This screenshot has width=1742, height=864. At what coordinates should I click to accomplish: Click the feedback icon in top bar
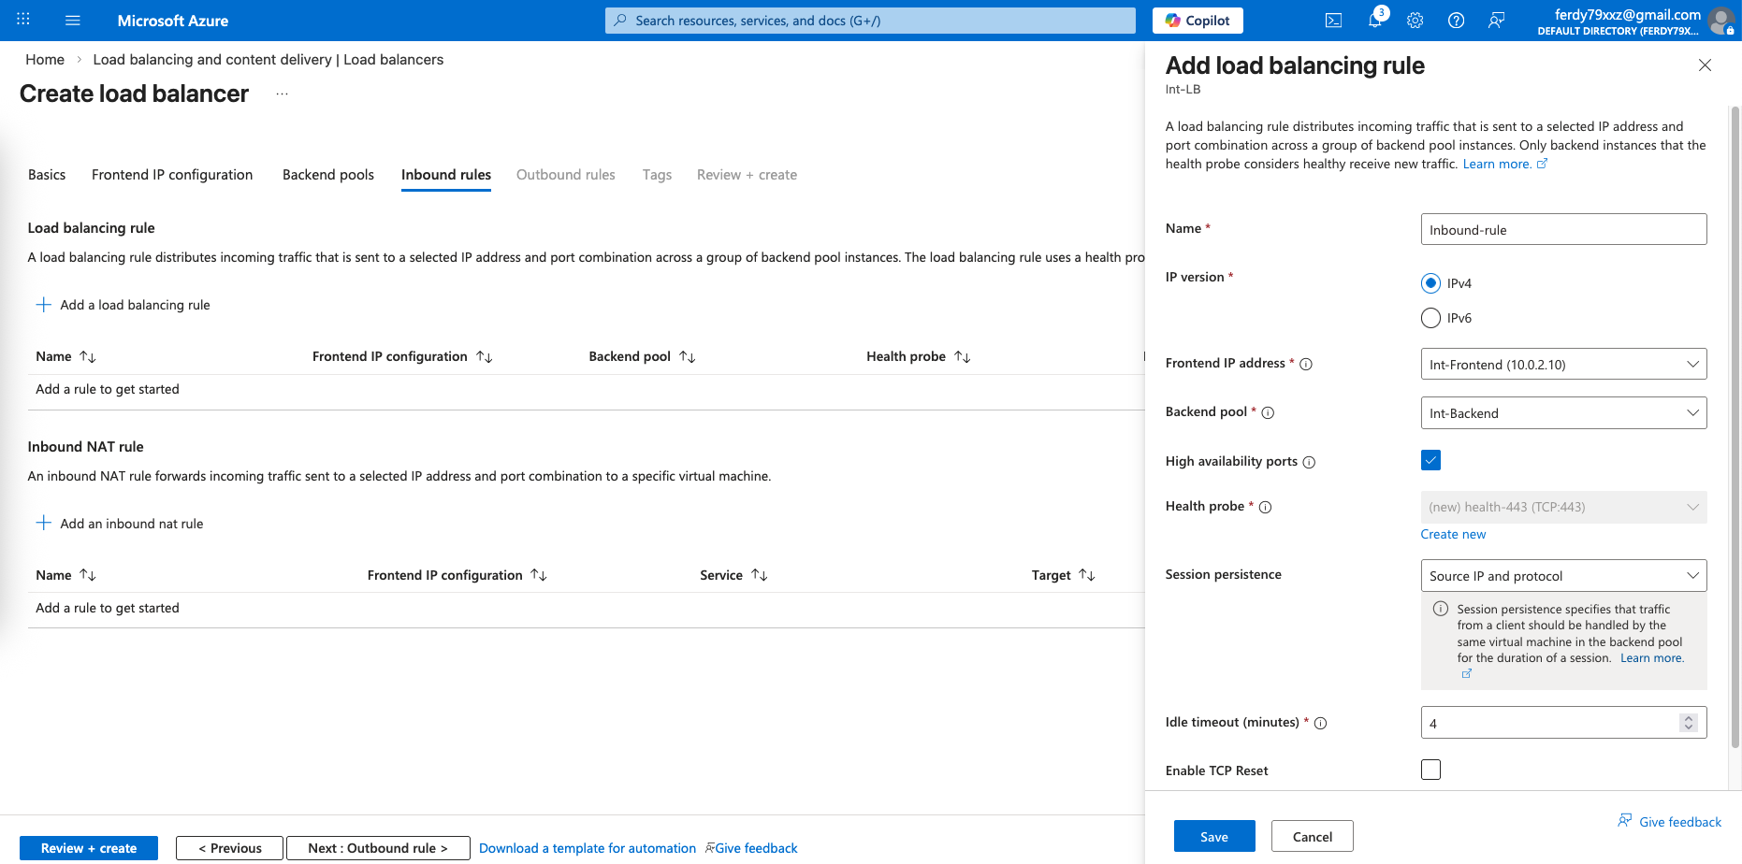click(1496, 21)
